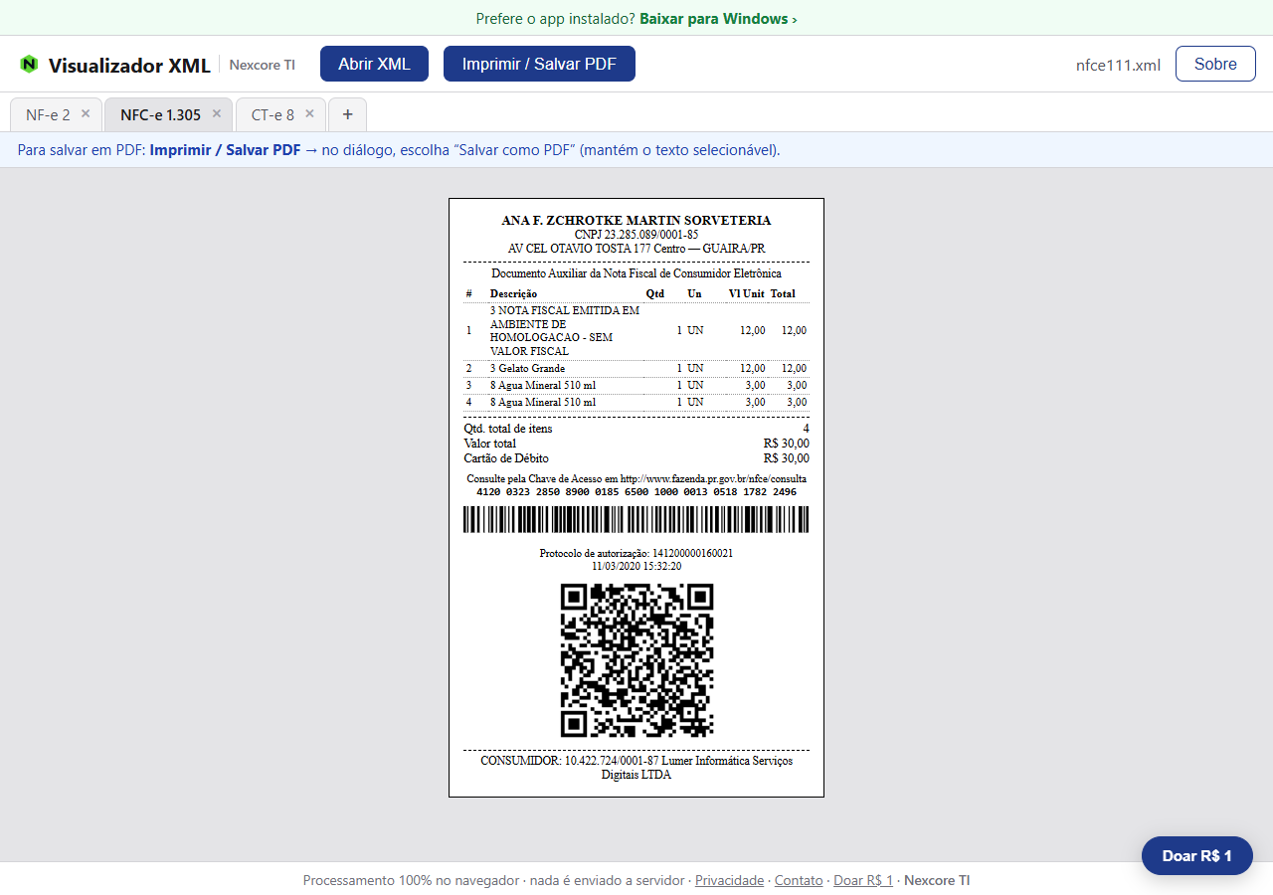The height and width of the screenshot is (895, 1273).
Task: Click the ANA F. ZCHROTKE MARTIN SORVETERIA heading
Action: 636,221
